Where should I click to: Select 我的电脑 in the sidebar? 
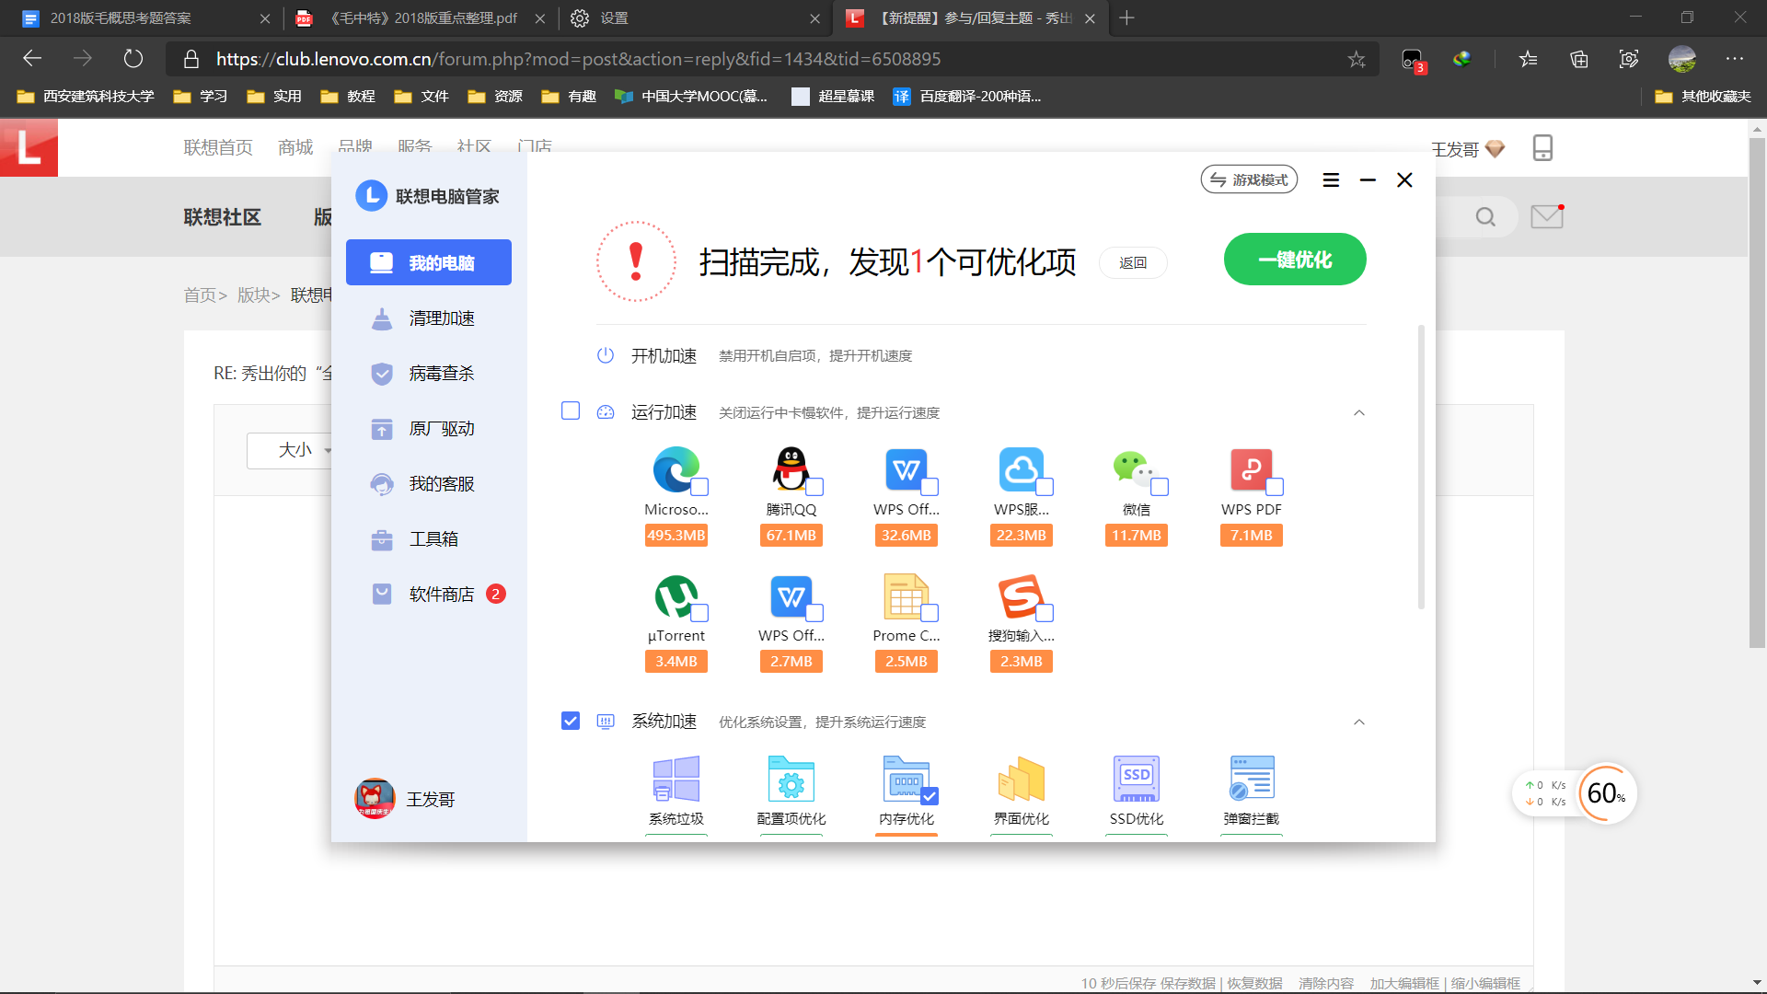coord(429,262)
